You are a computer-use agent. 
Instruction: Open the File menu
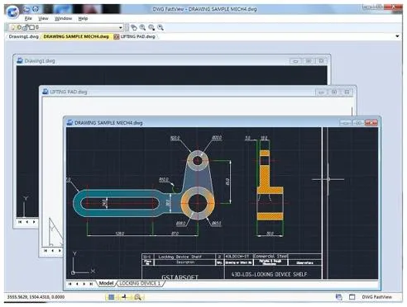click(x=28, y=18)
